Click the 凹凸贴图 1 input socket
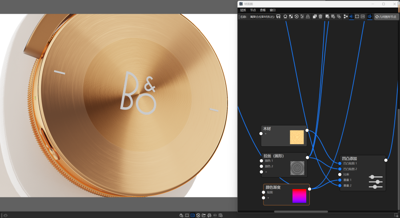Image resolution: width=400 pixels, height=218 pixels. pyautogui.click(x=340, y=163)
